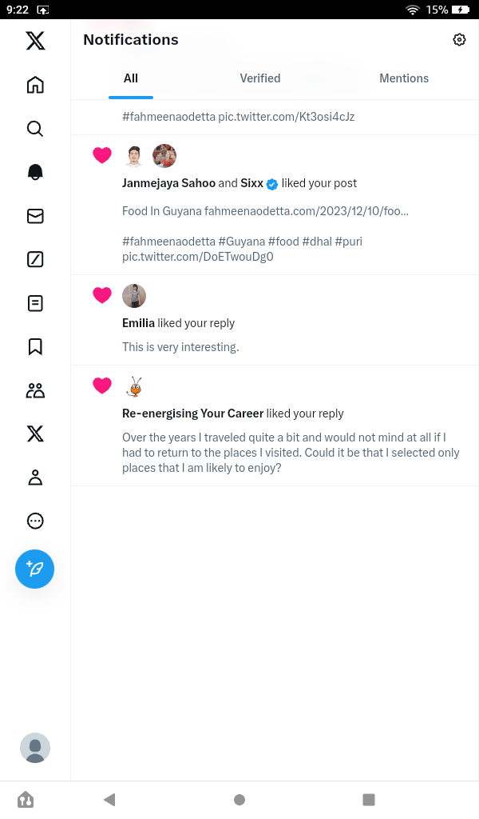The image size is (479, 819).
Task: Open notification settings gear
Action: tap(459, 40)
